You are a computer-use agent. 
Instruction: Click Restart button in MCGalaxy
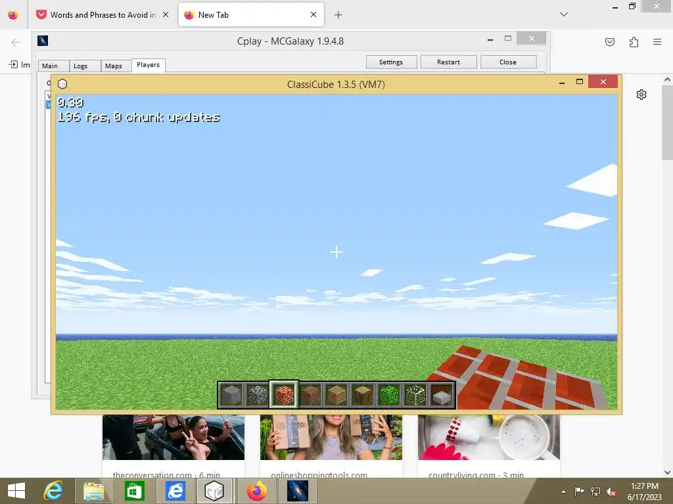point(448,62)
